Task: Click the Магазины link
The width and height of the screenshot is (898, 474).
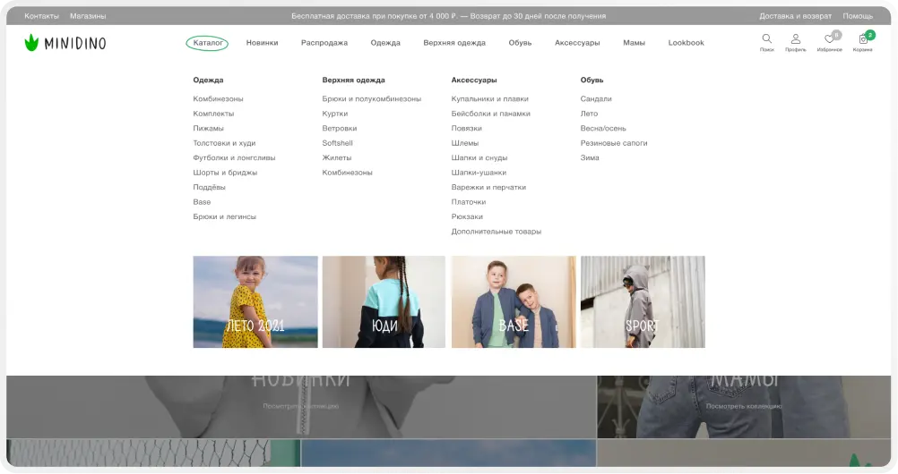Action: click(x=88, y=16)
